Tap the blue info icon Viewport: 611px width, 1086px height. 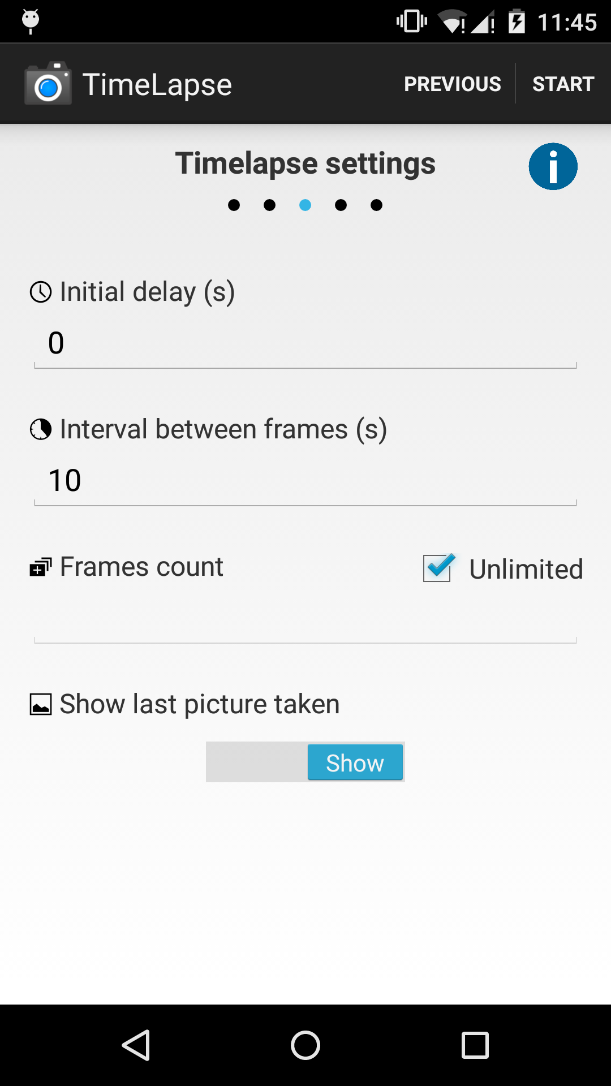click(x=553, y=166)
